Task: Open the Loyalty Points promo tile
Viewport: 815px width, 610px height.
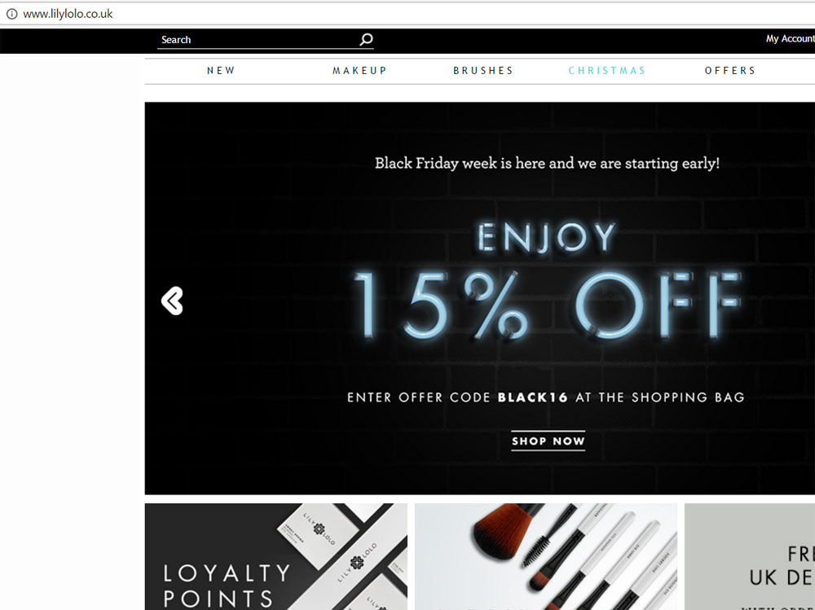Action: [276, 556]
